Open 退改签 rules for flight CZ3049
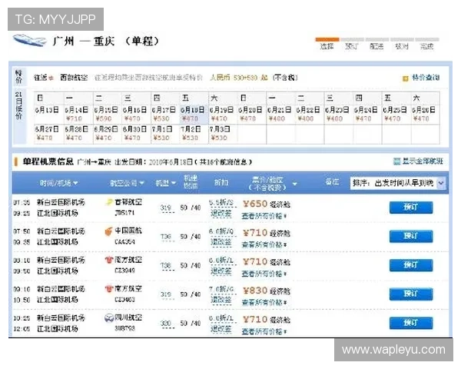Viewport: 461px width, 369px height. click(221, 271)
